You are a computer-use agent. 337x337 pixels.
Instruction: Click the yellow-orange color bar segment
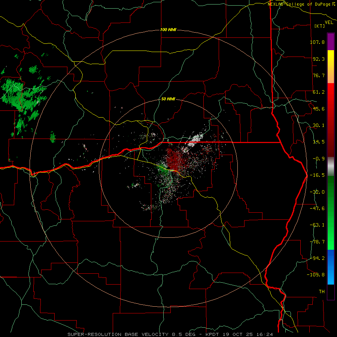[x=331, y=67]
